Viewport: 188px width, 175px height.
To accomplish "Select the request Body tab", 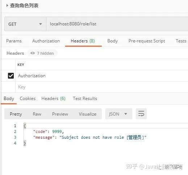I will point(112,41).
